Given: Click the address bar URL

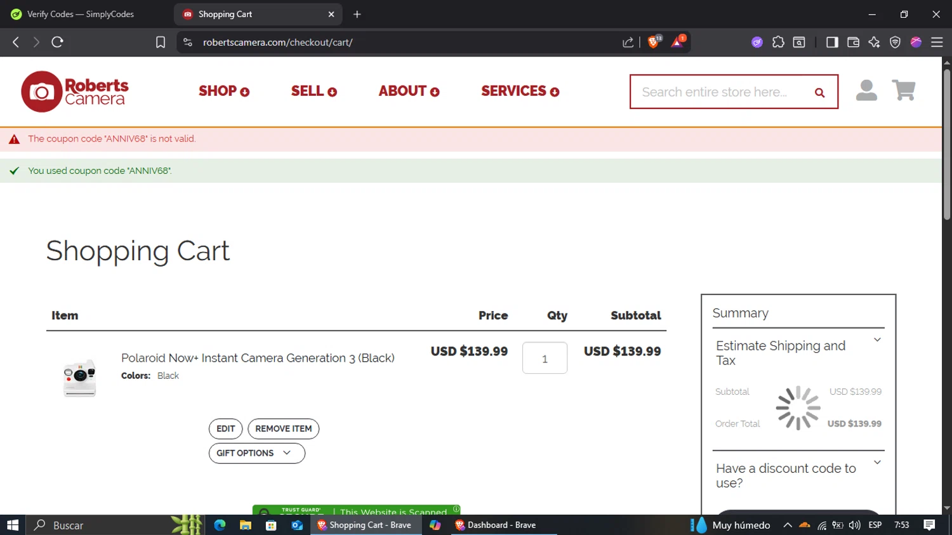Looking at the screenshot, I should point(278,43).
